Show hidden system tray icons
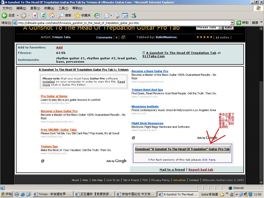The image size is (264, 198). tap(237, 194)
